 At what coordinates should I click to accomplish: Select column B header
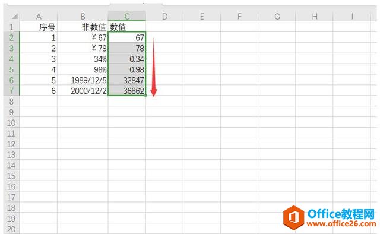tap(83, 16)
